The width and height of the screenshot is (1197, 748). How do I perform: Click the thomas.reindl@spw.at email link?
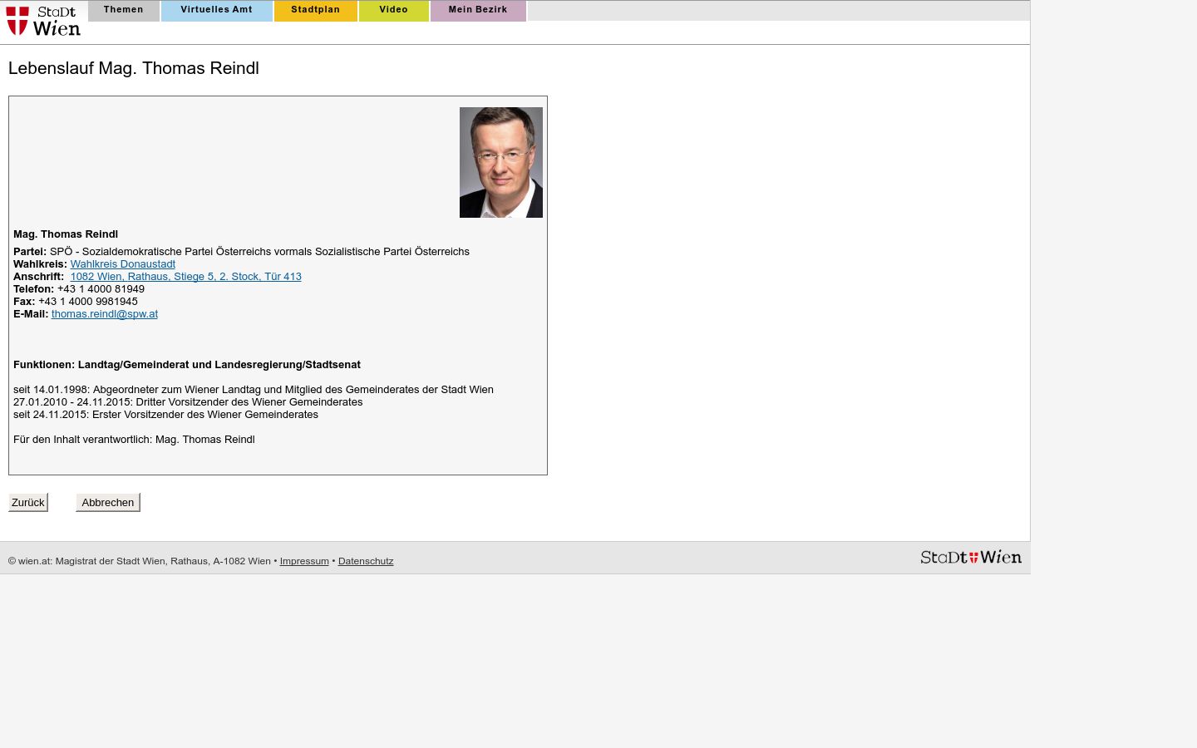tap(105, 314)
